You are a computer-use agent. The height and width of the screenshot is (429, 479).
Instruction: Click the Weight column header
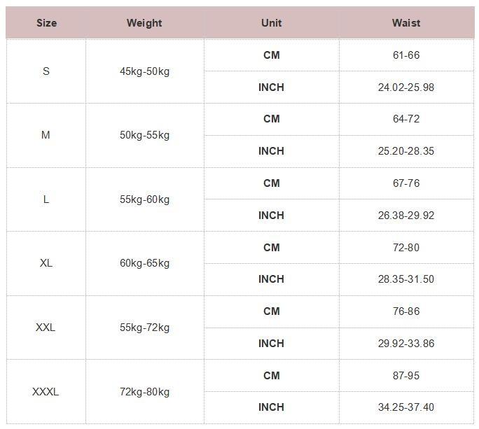tap(144, 23)
